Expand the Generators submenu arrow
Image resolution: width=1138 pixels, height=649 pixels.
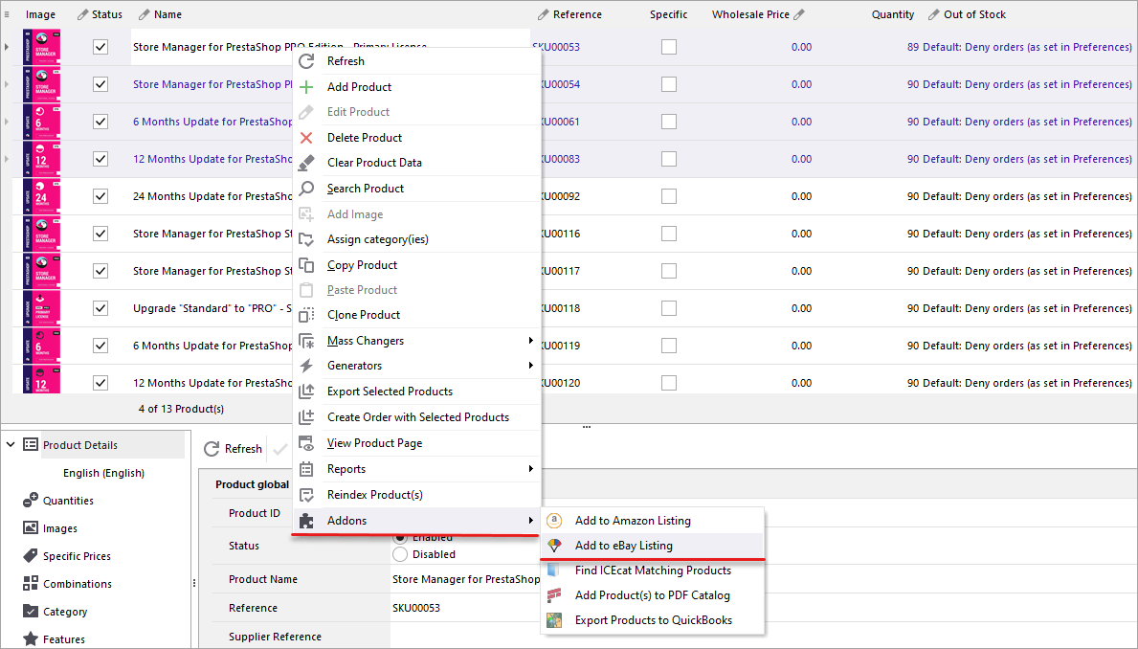pyautogui.click(x=530, y=365)
